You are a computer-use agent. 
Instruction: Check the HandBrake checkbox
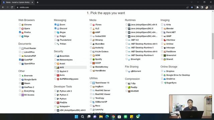click(x=91, y=70)
